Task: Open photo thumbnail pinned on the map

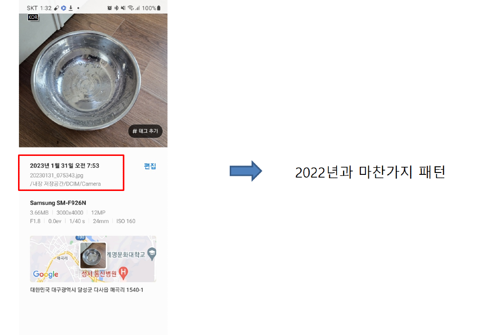Action: (x=93, y=255)
